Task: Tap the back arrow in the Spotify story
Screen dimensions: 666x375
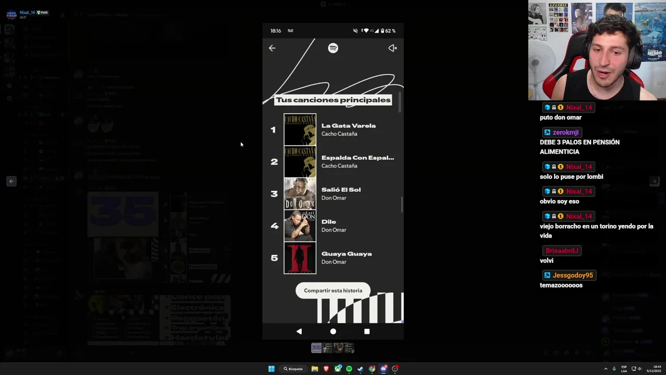Action: [x=272, y=48]
